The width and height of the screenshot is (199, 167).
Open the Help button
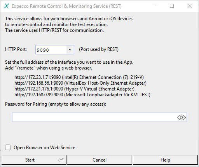pyautogui.click(x=165, y=160)
